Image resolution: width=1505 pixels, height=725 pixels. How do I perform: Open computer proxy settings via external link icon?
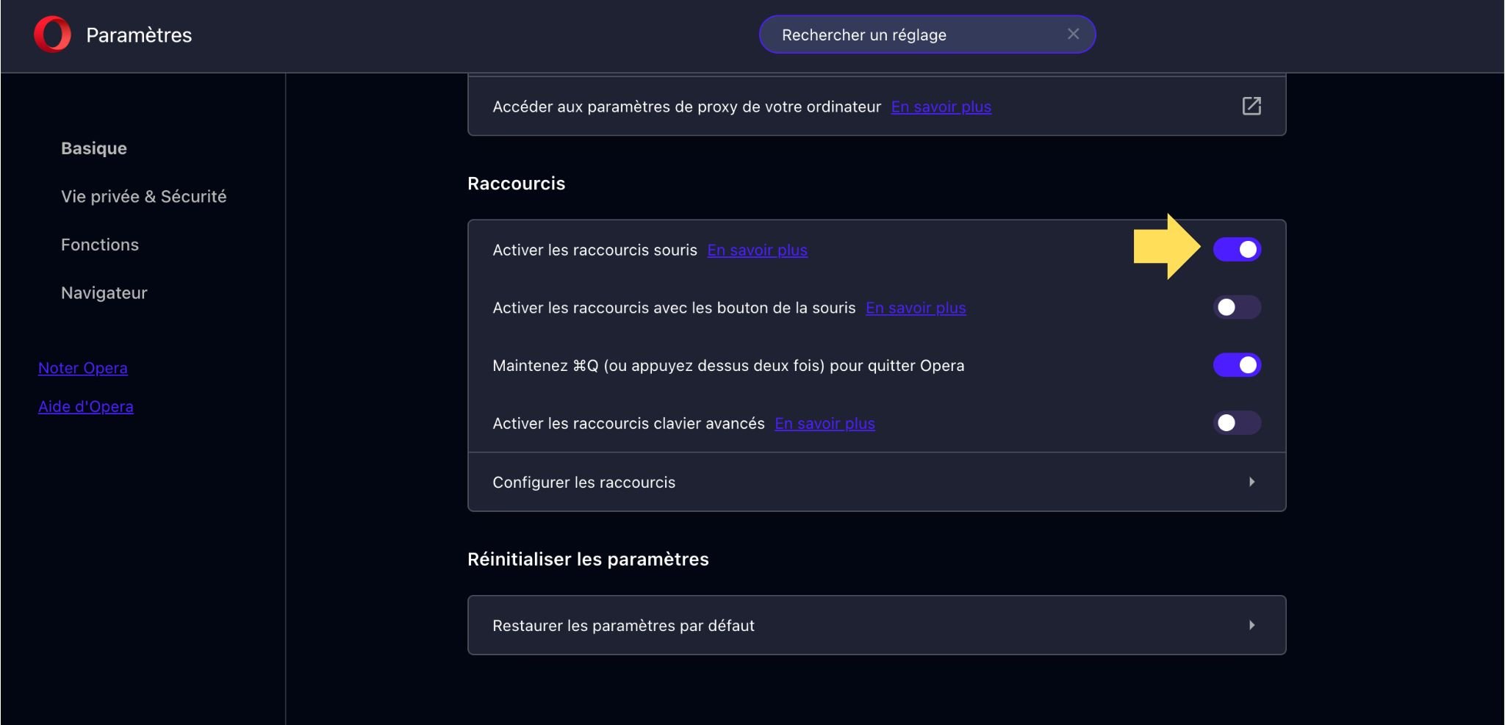(x=1251, y=106)
